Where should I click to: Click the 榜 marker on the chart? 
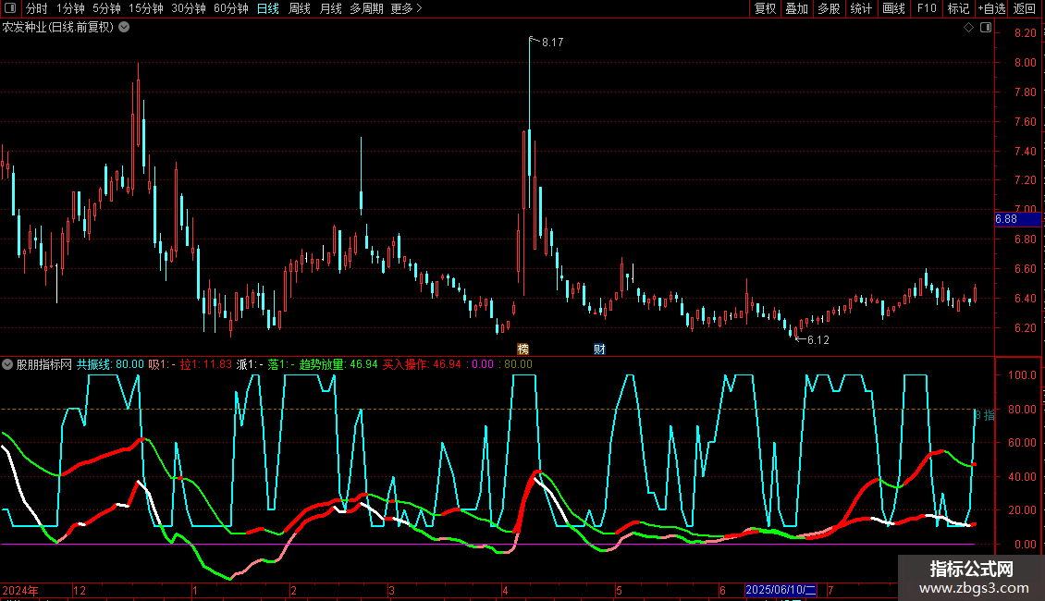pyautogui.click(x=523, y=350)
